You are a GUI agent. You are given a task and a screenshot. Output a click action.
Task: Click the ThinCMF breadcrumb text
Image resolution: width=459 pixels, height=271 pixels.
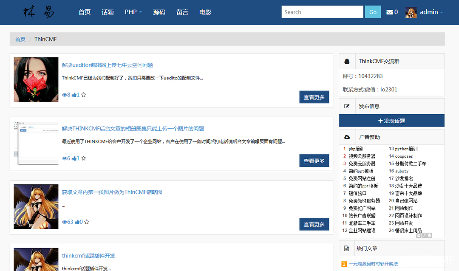tap(45, 39)
